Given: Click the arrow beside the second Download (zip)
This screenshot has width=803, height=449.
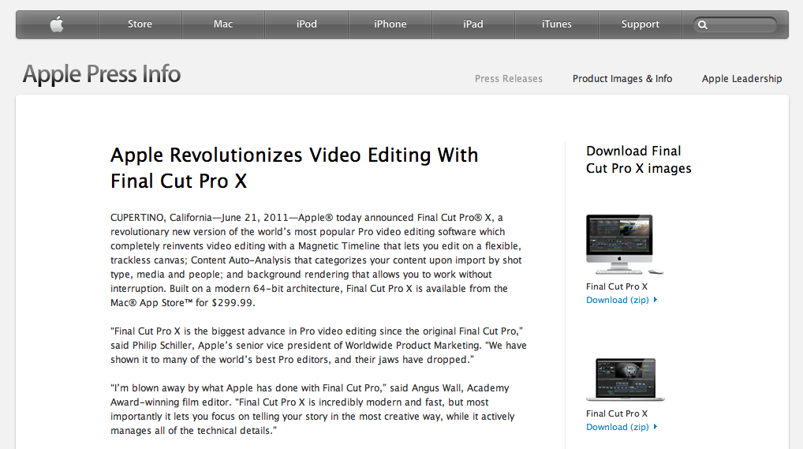Looking at the screenshot, I should 655,427.
